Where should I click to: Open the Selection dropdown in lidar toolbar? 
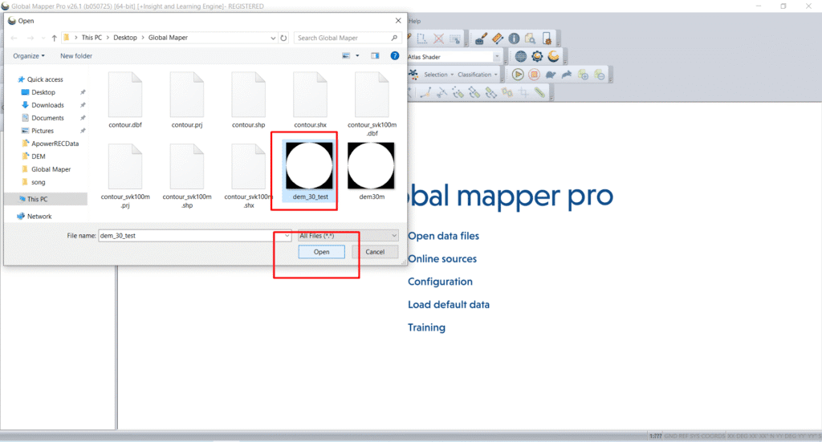pos(439,75)
